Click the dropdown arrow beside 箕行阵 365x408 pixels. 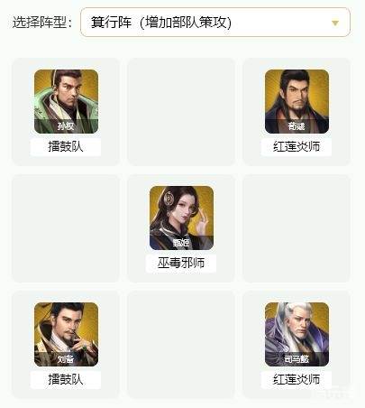[335, 23]
